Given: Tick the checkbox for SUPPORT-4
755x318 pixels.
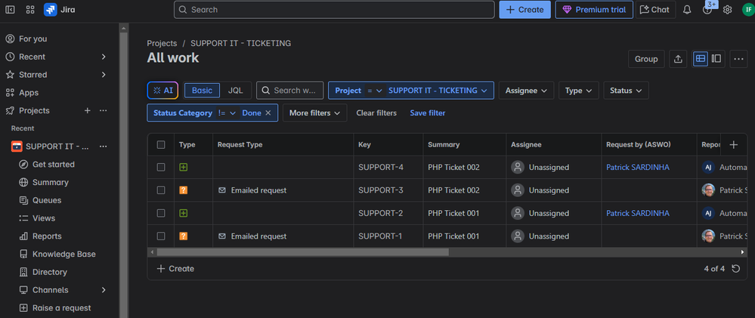Looking at the screenshot, I should coord(161,168).
